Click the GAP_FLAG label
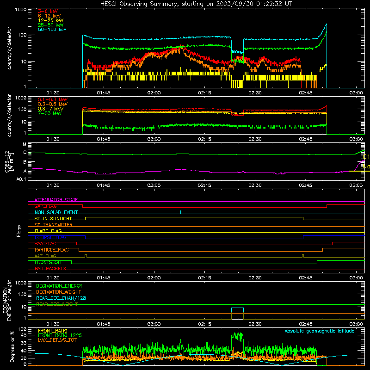The height and width of the screenshot is (370, 370). 45,206
